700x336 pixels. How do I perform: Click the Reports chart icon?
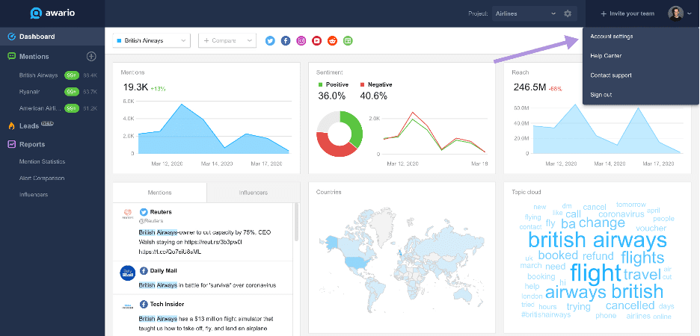12,144
